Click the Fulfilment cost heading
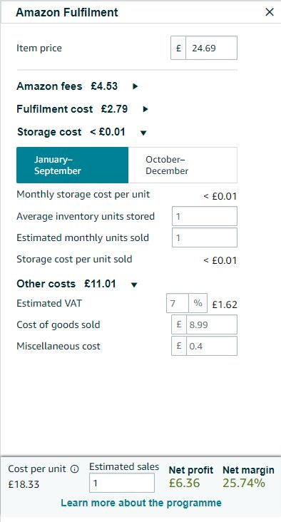The width and height of the screenshot is (281, 522). pos(55,109)
